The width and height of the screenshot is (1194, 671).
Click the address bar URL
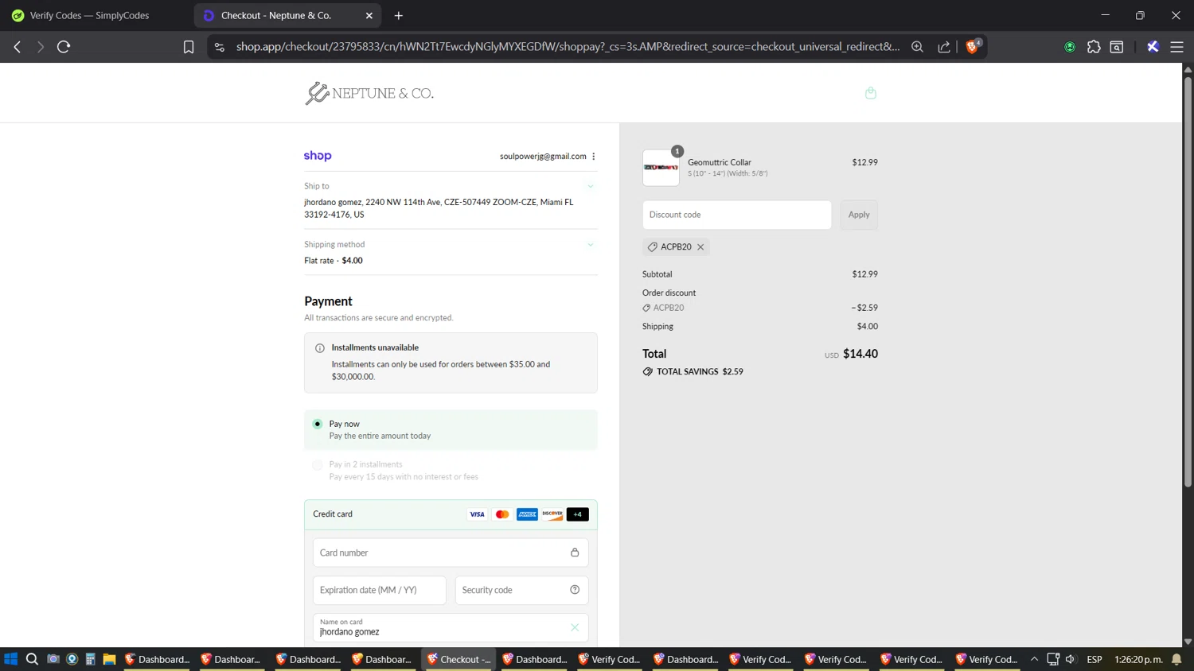coord(568,47)
